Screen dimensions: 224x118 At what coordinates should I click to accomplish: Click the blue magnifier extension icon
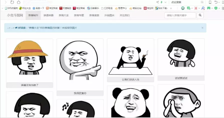coord(203,8)
